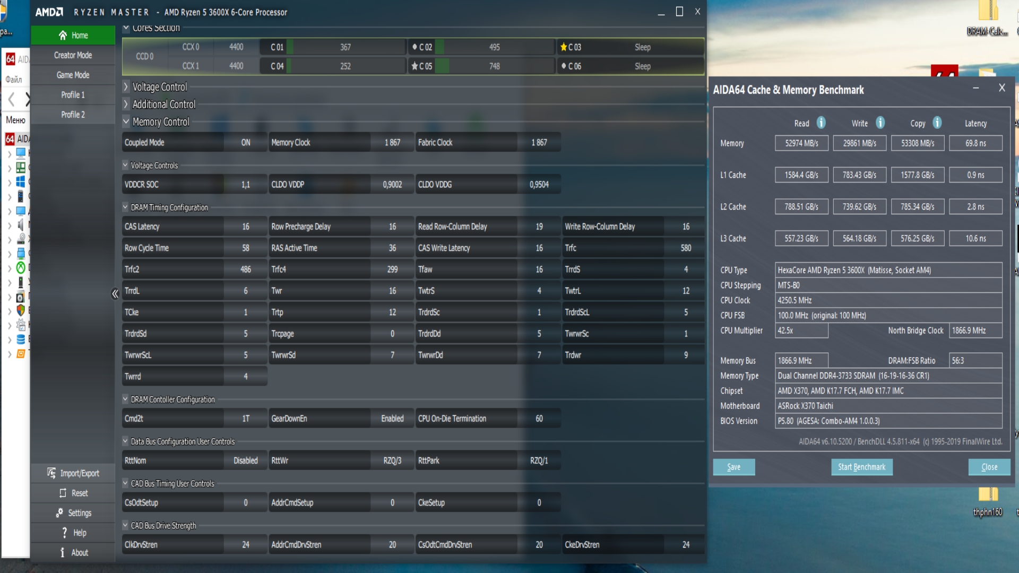Open Settings via the gear icon
1019x573 pixels.
pos(59,513)
